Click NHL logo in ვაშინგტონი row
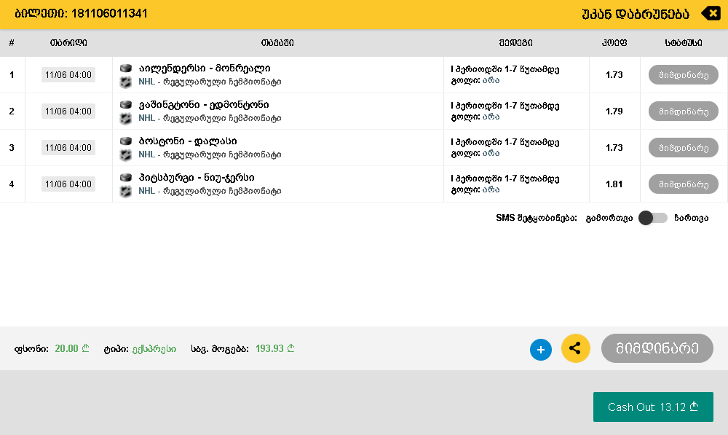 126,119
